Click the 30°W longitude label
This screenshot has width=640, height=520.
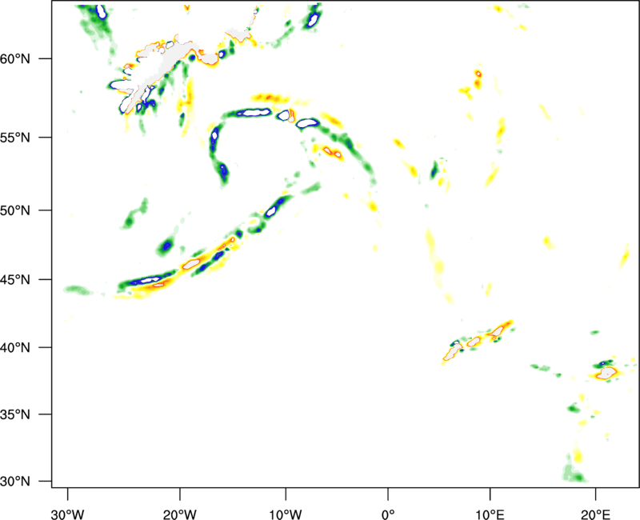coord(68,514)
